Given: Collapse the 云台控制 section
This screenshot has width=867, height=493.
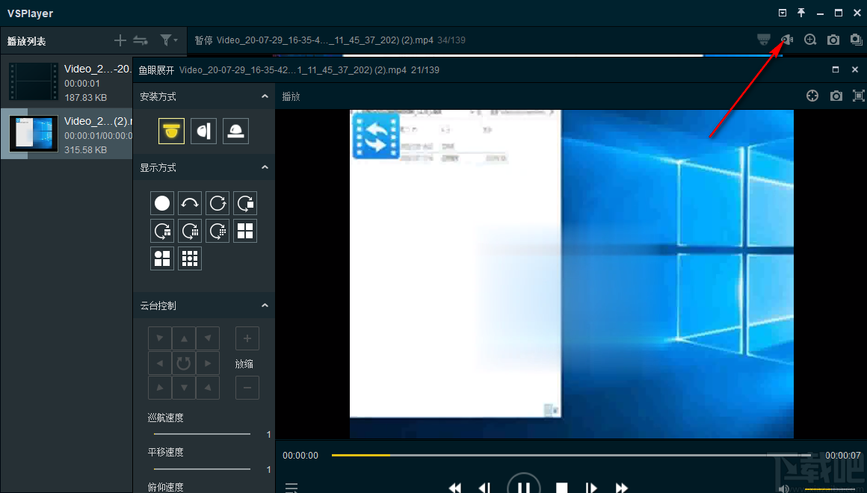Looking at the screenshot, I should pos(265,305).
